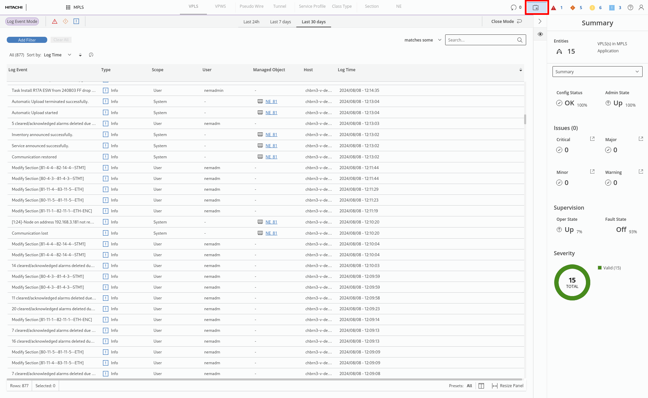The width and height of the screenshot is (648, 398).
Task: Switch to the Last 7 days tab
Action: coord(280,22)
